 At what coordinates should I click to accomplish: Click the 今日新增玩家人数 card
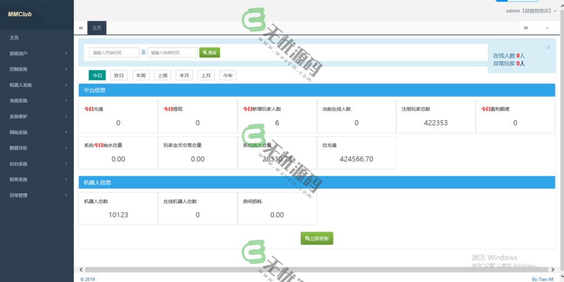coord(277,117)
